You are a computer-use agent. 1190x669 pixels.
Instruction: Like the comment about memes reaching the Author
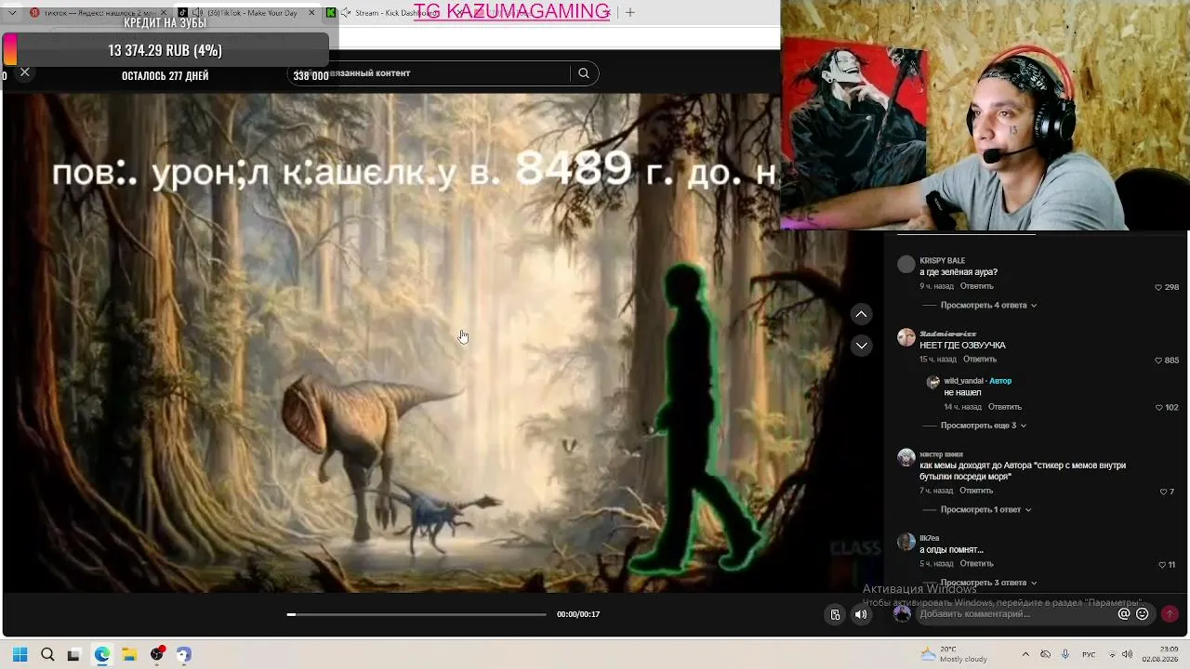click(x=1163, y=492)
